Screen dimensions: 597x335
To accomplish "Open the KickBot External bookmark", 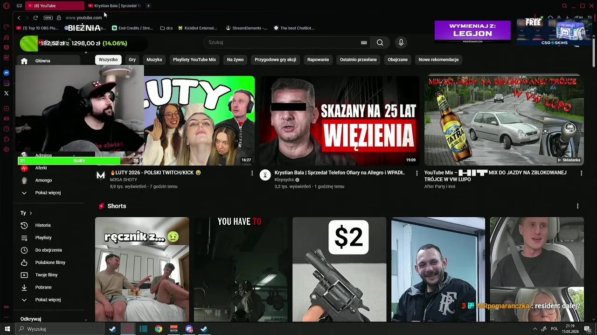I will [197, 28].
